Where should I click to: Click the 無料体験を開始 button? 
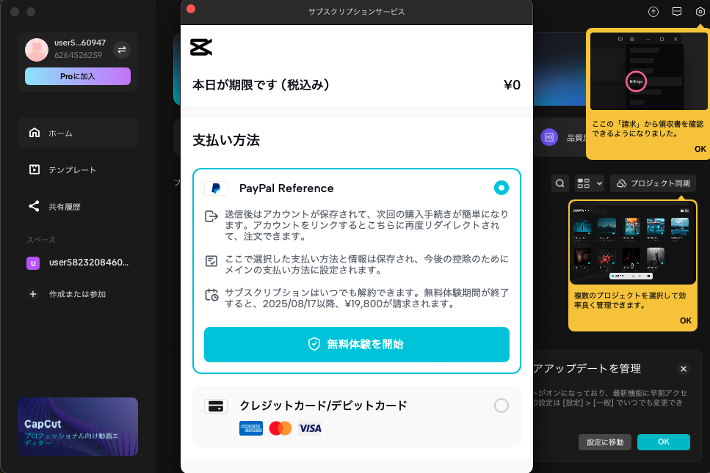[357, 345]
